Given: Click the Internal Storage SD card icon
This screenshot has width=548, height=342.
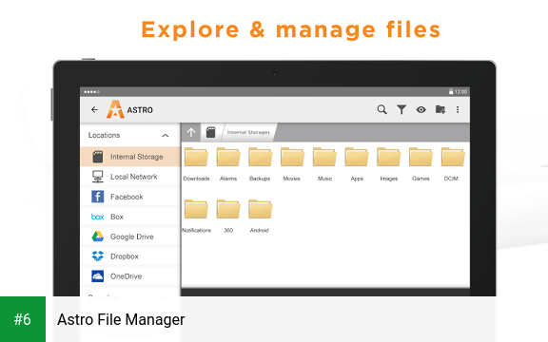Looking at the screenshot, I should 97,157.
